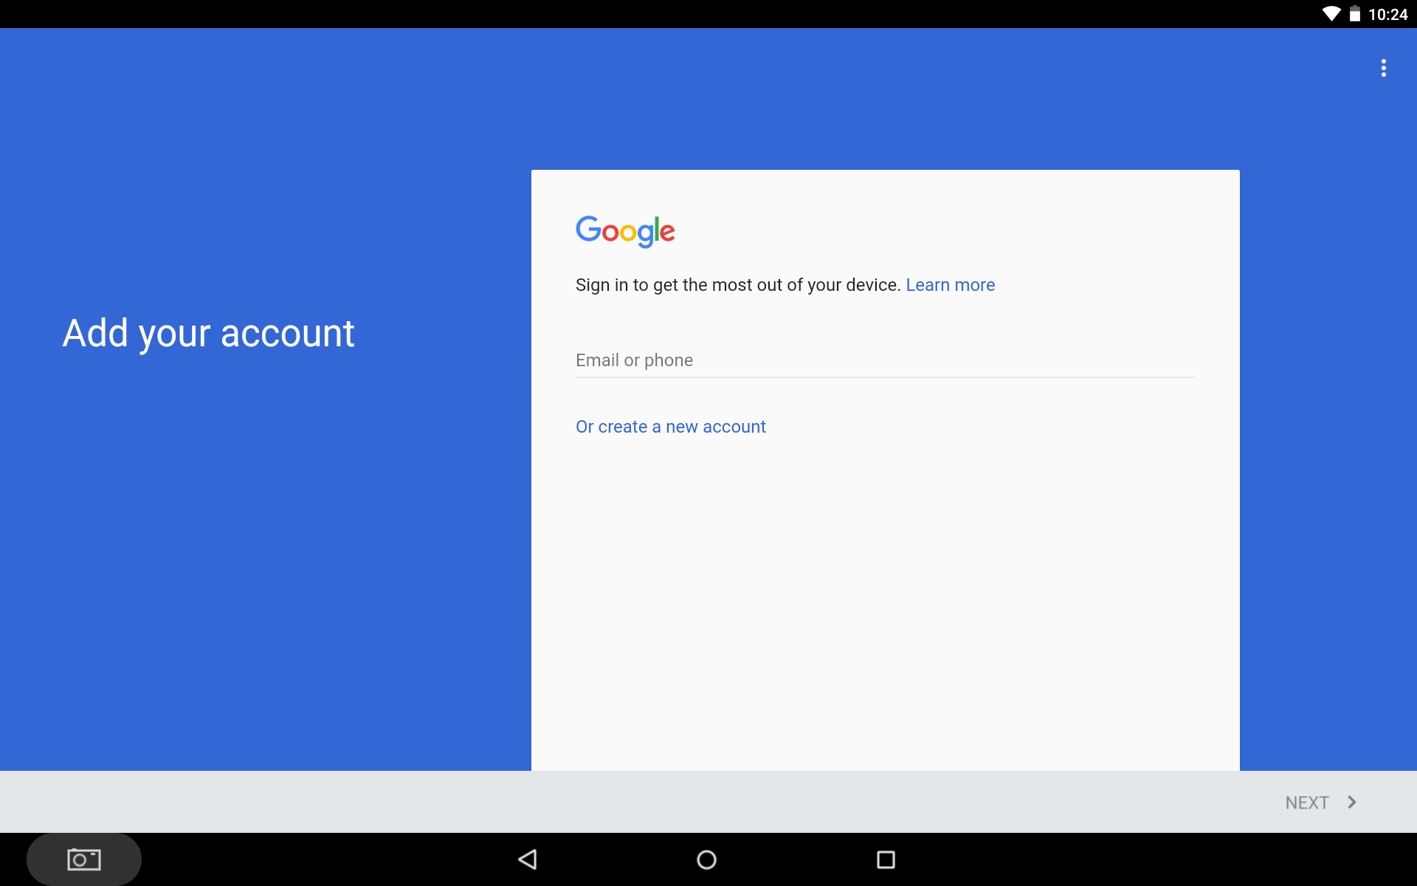Click the empty white sign-in card area

(x=885, y=605)
